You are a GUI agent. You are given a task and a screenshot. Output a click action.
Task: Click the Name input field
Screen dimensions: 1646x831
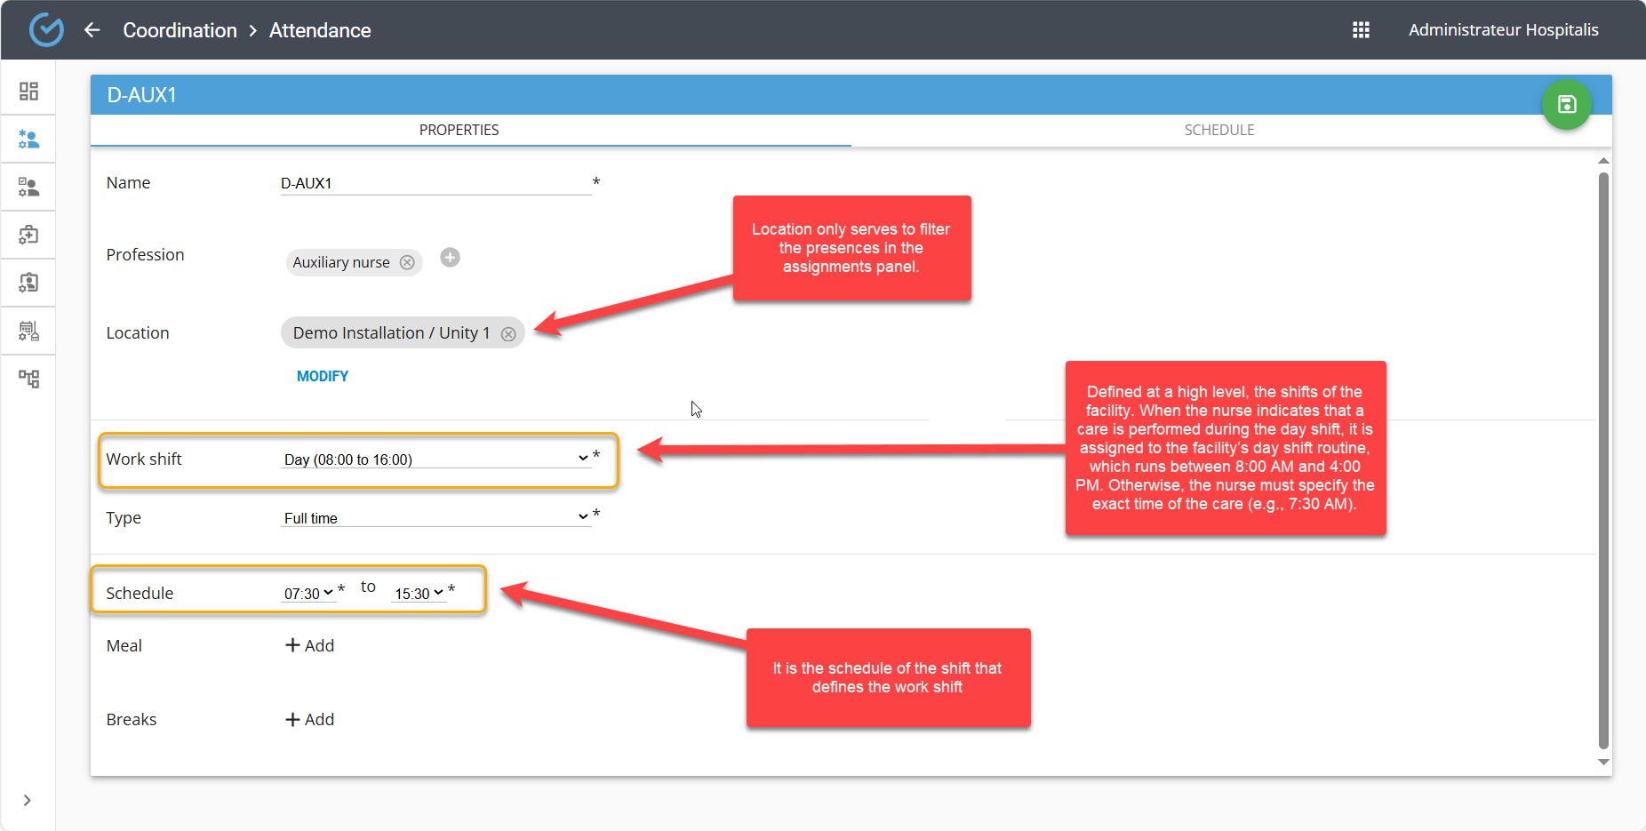[435, 183]
